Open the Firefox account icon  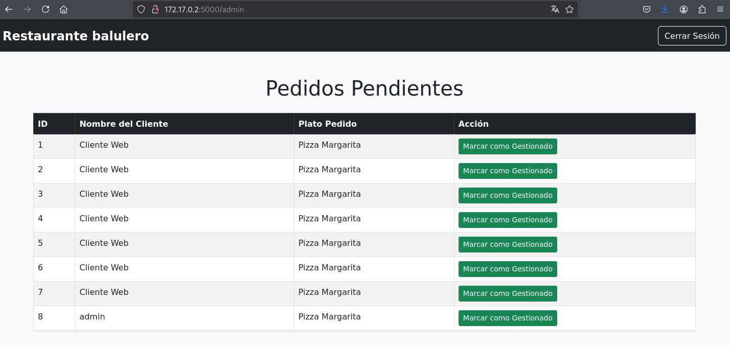pos(683,9)
